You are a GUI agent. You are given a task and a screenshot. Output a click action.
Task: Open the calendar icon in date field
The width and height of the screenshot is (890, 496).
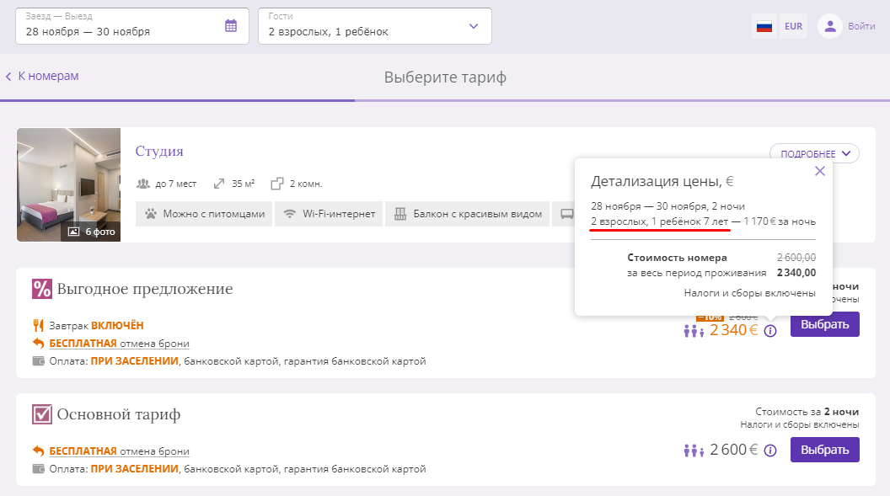coord(230,26)
